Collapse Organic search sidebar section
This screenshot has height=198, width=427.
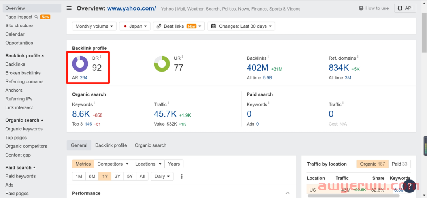click(x=24, y=121)
